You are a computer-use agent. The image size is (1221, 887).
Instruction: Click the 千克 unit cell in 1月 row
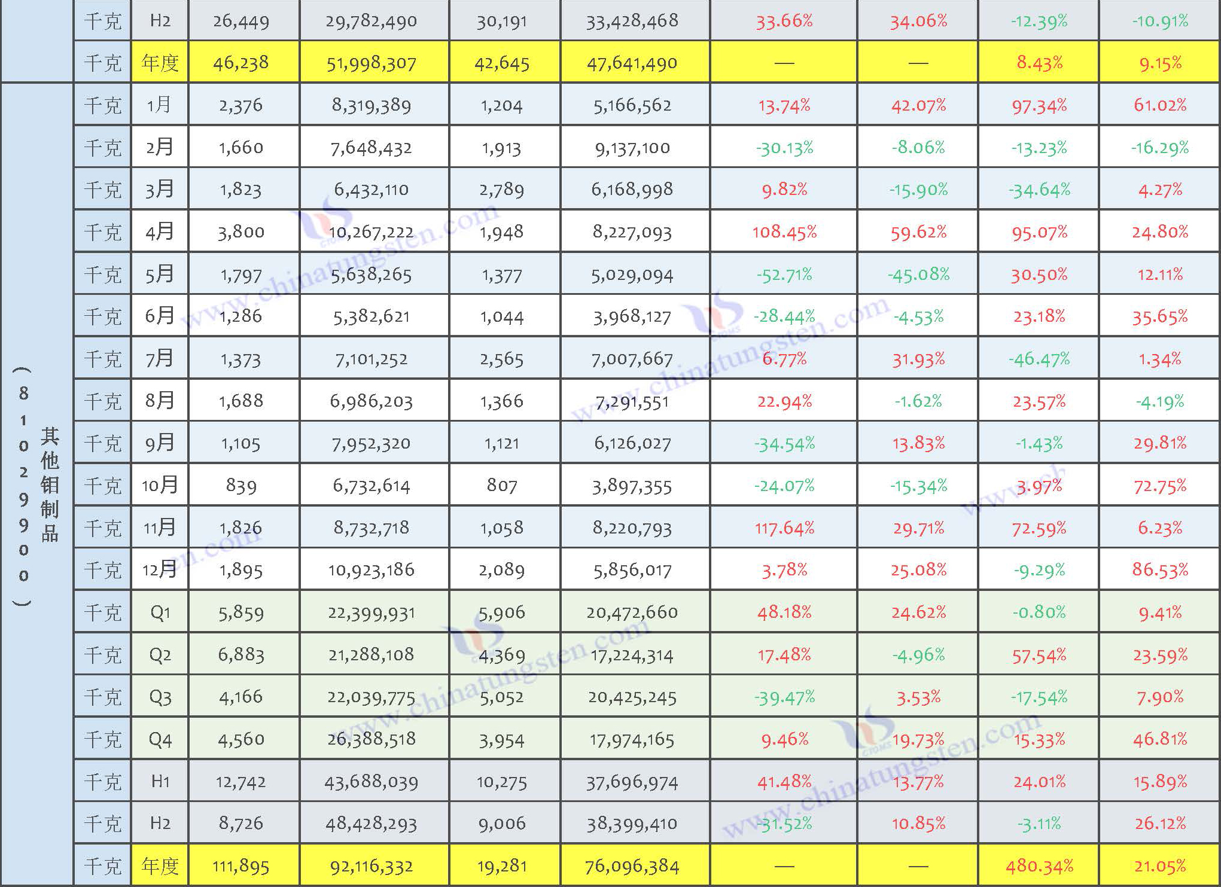102,105
